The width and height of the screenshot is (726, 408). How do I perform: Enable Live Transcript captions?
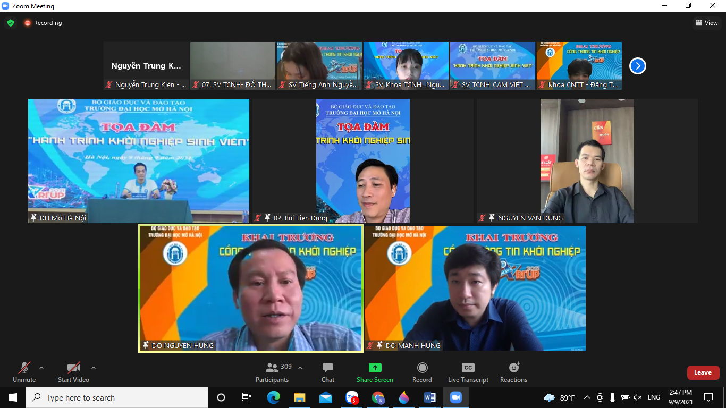(x=468, y=372)
